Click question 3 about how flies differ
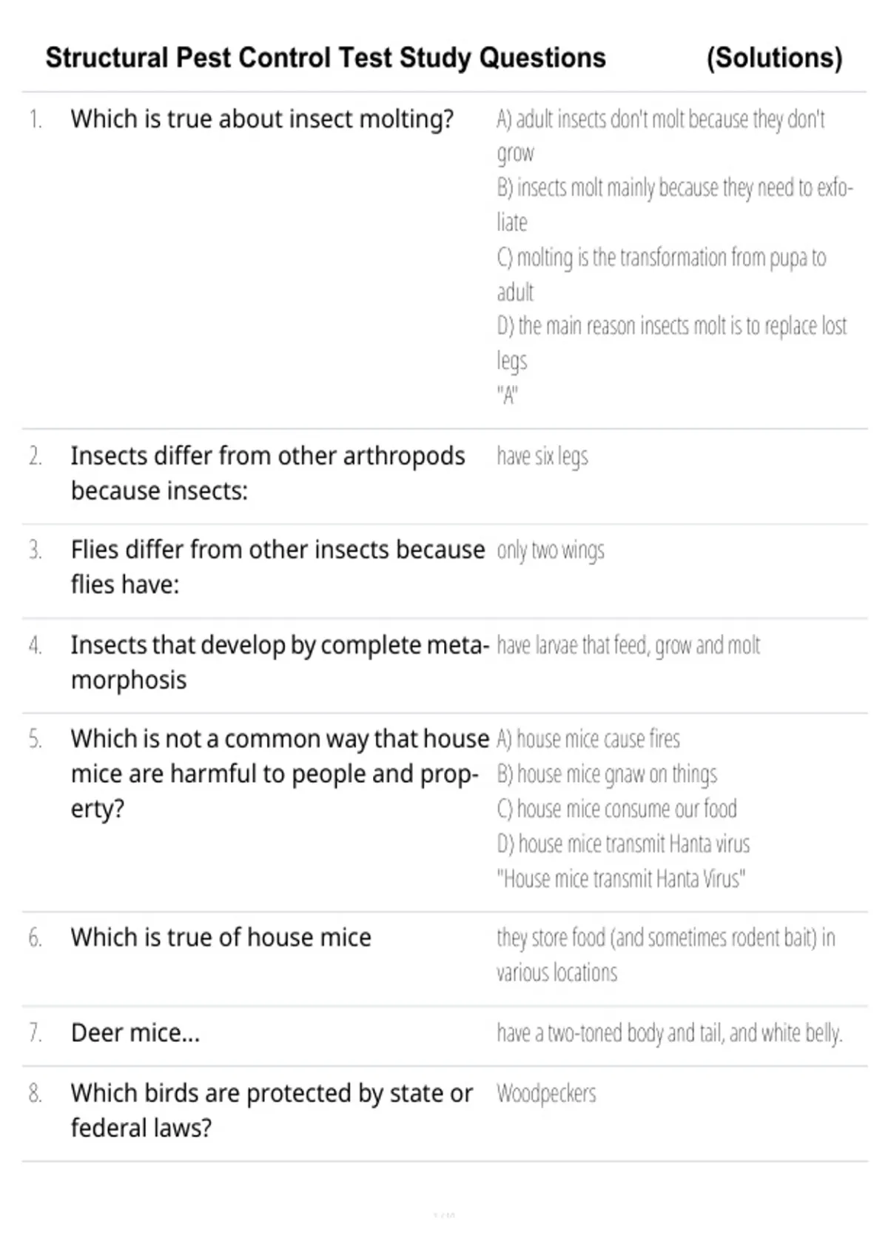This screenshot has width=888, height=1259. [277, 567]
